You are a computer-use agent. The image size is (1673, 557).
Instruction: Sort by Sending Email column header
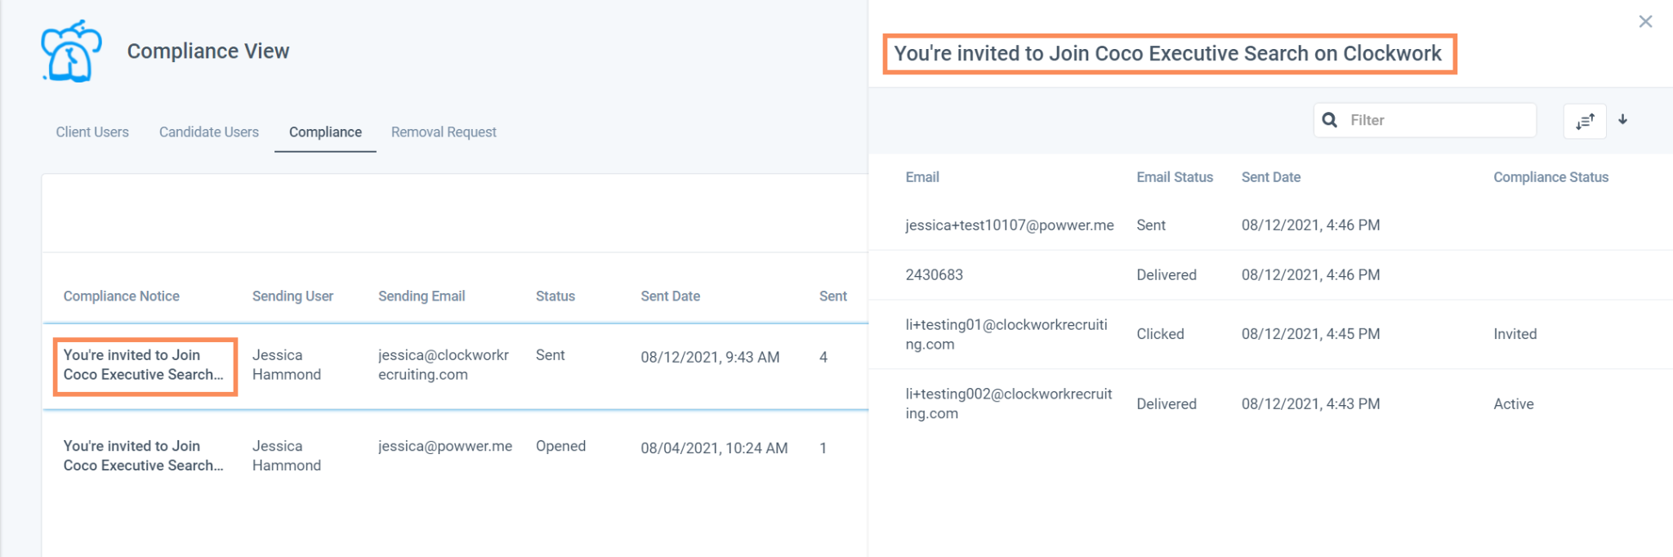point(422,296)
